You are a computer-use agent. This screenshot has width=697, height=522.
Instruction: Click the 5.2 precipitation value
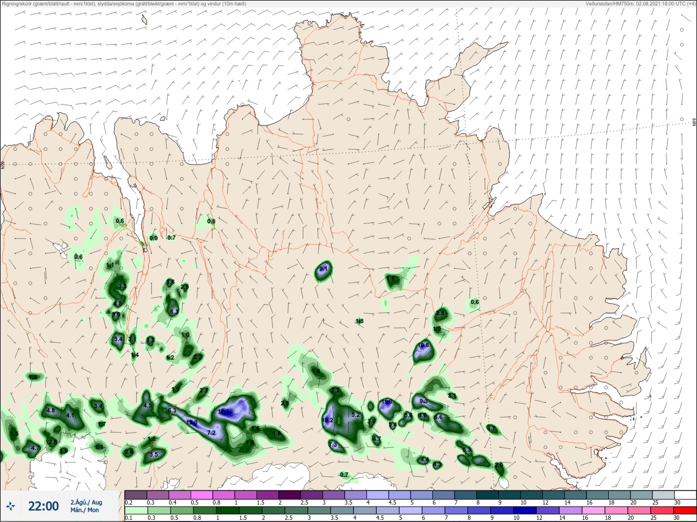click(356, 415)
